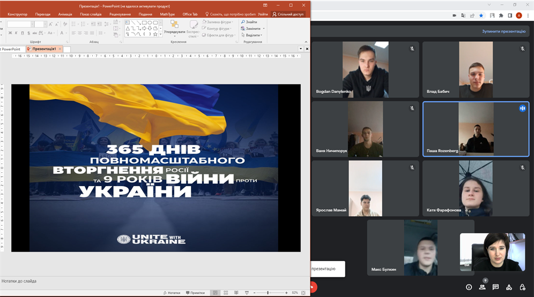This screenshot has width=534, height=297.
Task: Click Зупинити презентацію button
Action: click(503, 32)
